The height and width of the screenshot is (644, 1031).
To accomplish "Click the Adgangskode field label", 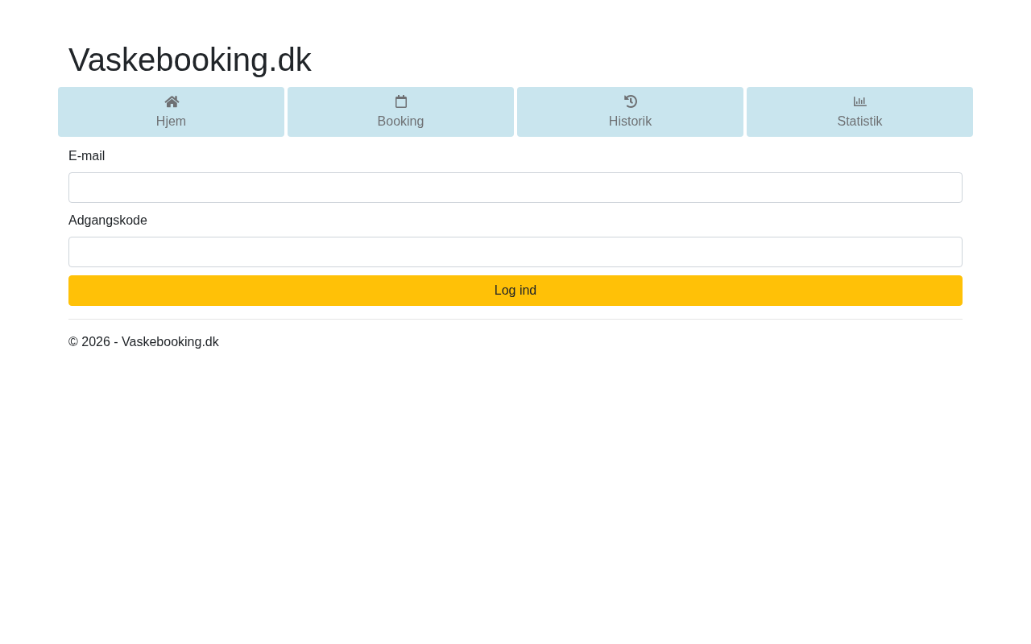I will coord(108,221).
